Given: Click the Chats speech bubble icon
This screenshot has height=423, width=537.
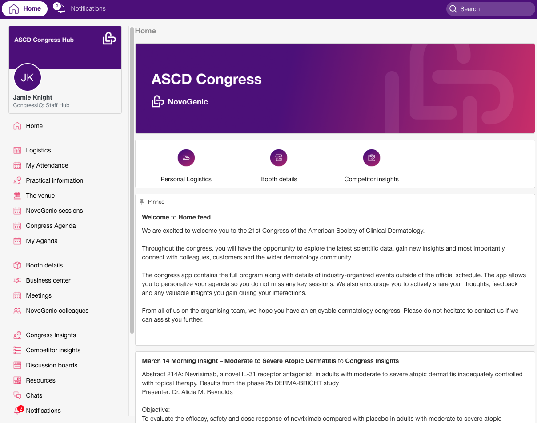Looking at the screenshot, I should click(17, 395).
